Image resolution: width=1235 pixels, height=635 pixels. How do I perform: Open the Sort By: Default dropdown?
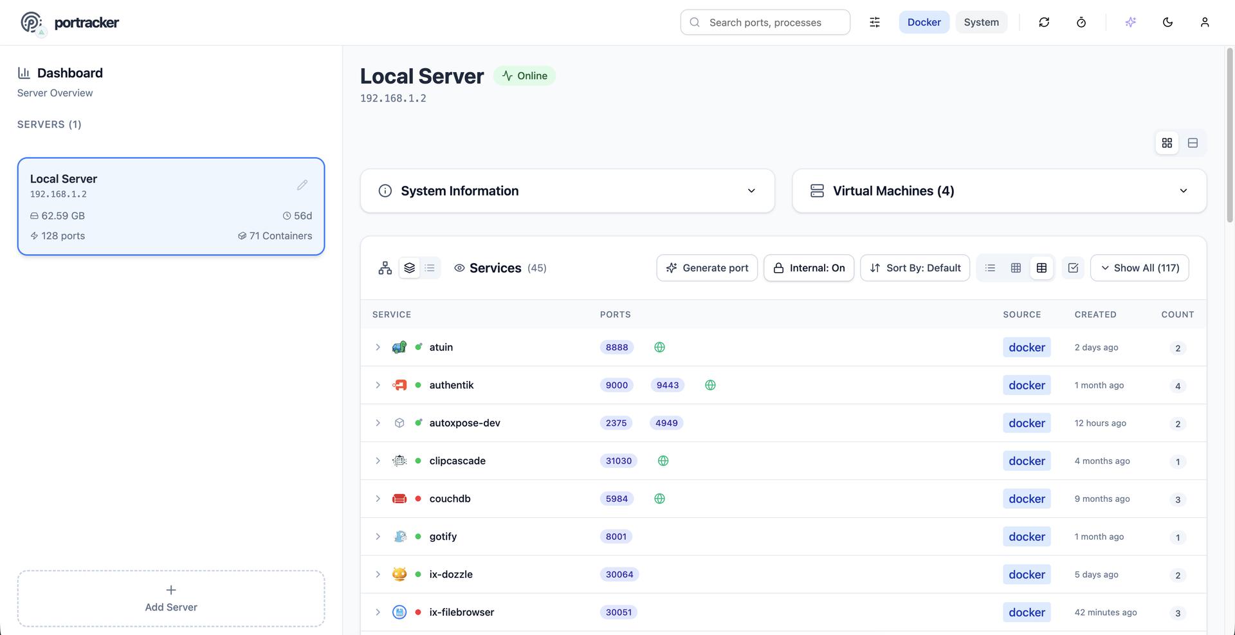point(915,268)
